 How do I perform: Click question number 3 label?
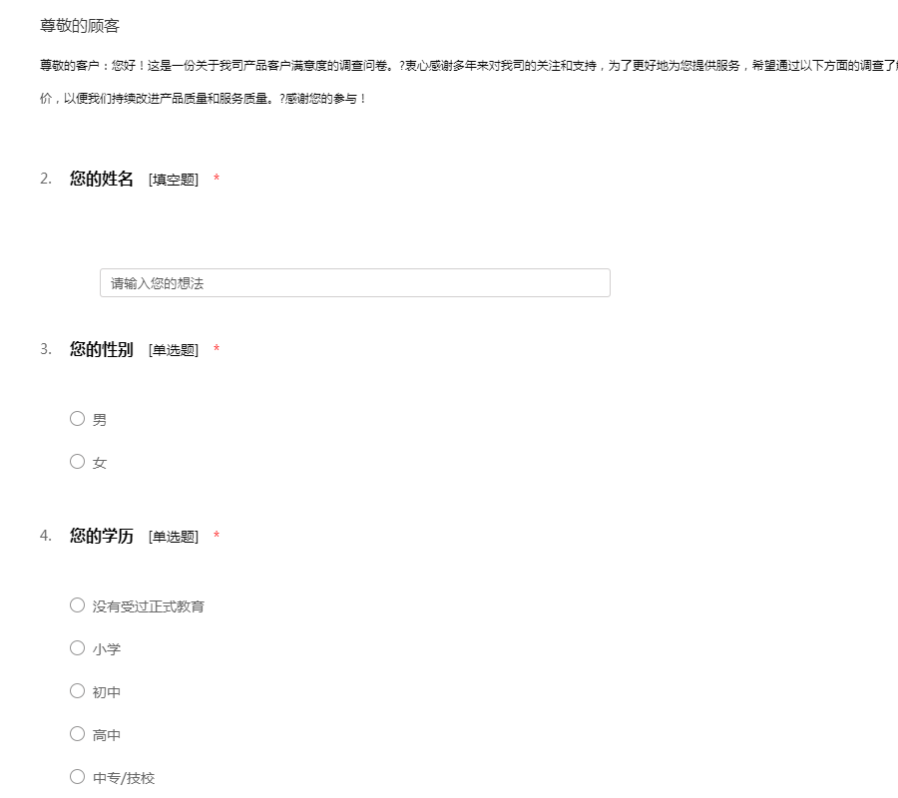tap(46, 349)
